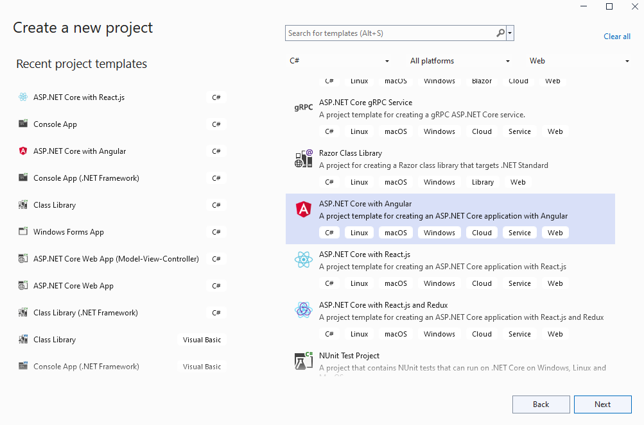The height and width of the screenshot is (425, 644).
Task: Expand the search history dropdown arrow
Action: [x=510, y=33]
